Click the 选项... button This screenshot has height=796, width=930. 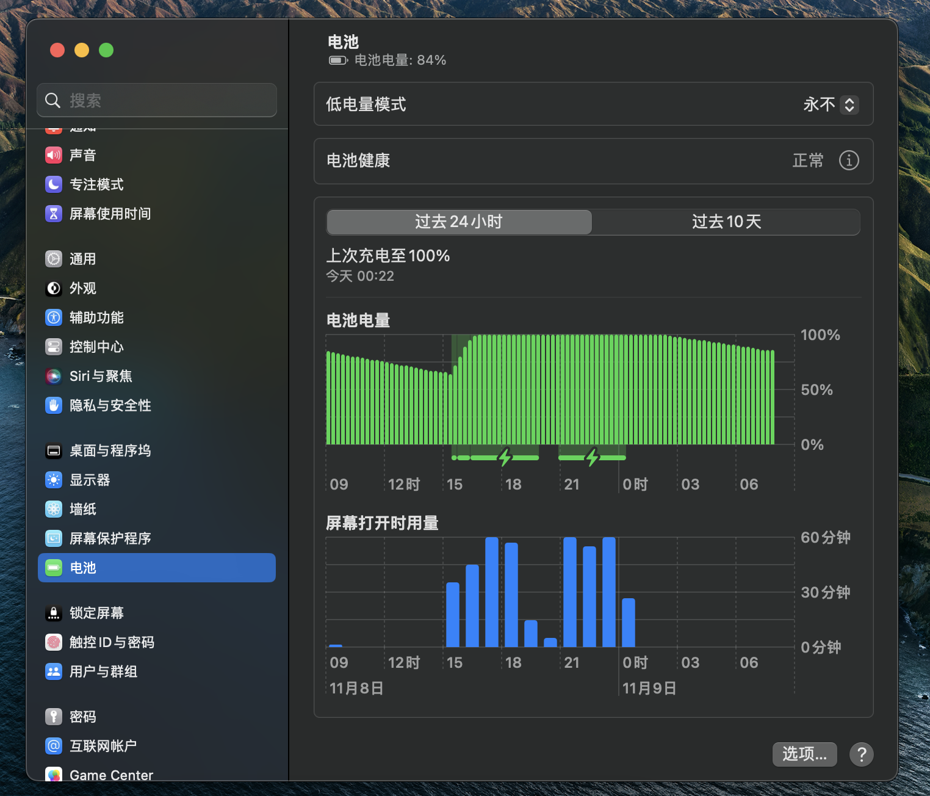pyautogui.click(x=804, y=754)
